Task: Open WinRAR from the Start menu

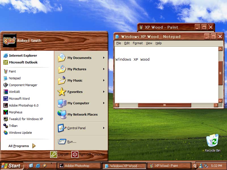Action: tap(12, 92)
